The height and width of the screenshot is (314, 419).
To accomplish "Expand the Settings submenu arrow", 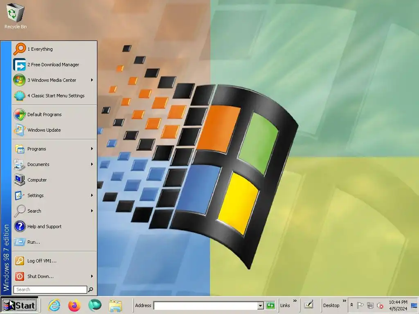I will click(92, 195).
